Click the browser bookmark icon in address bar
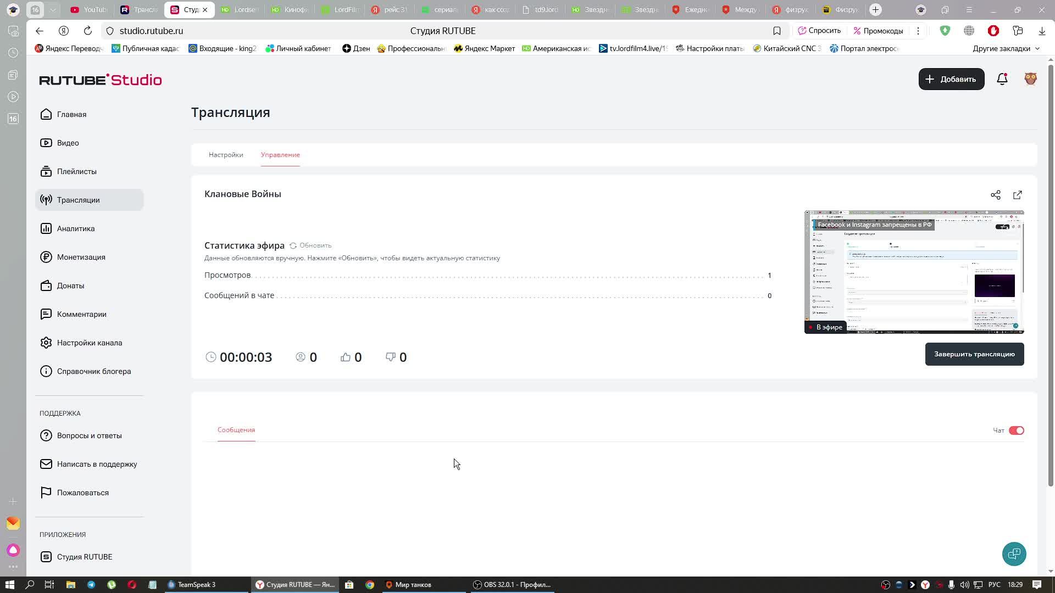 coord(776,31)
